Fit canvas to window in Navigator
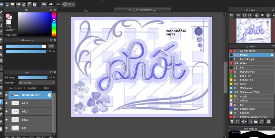Screen dimensions: 275x138 244,15
